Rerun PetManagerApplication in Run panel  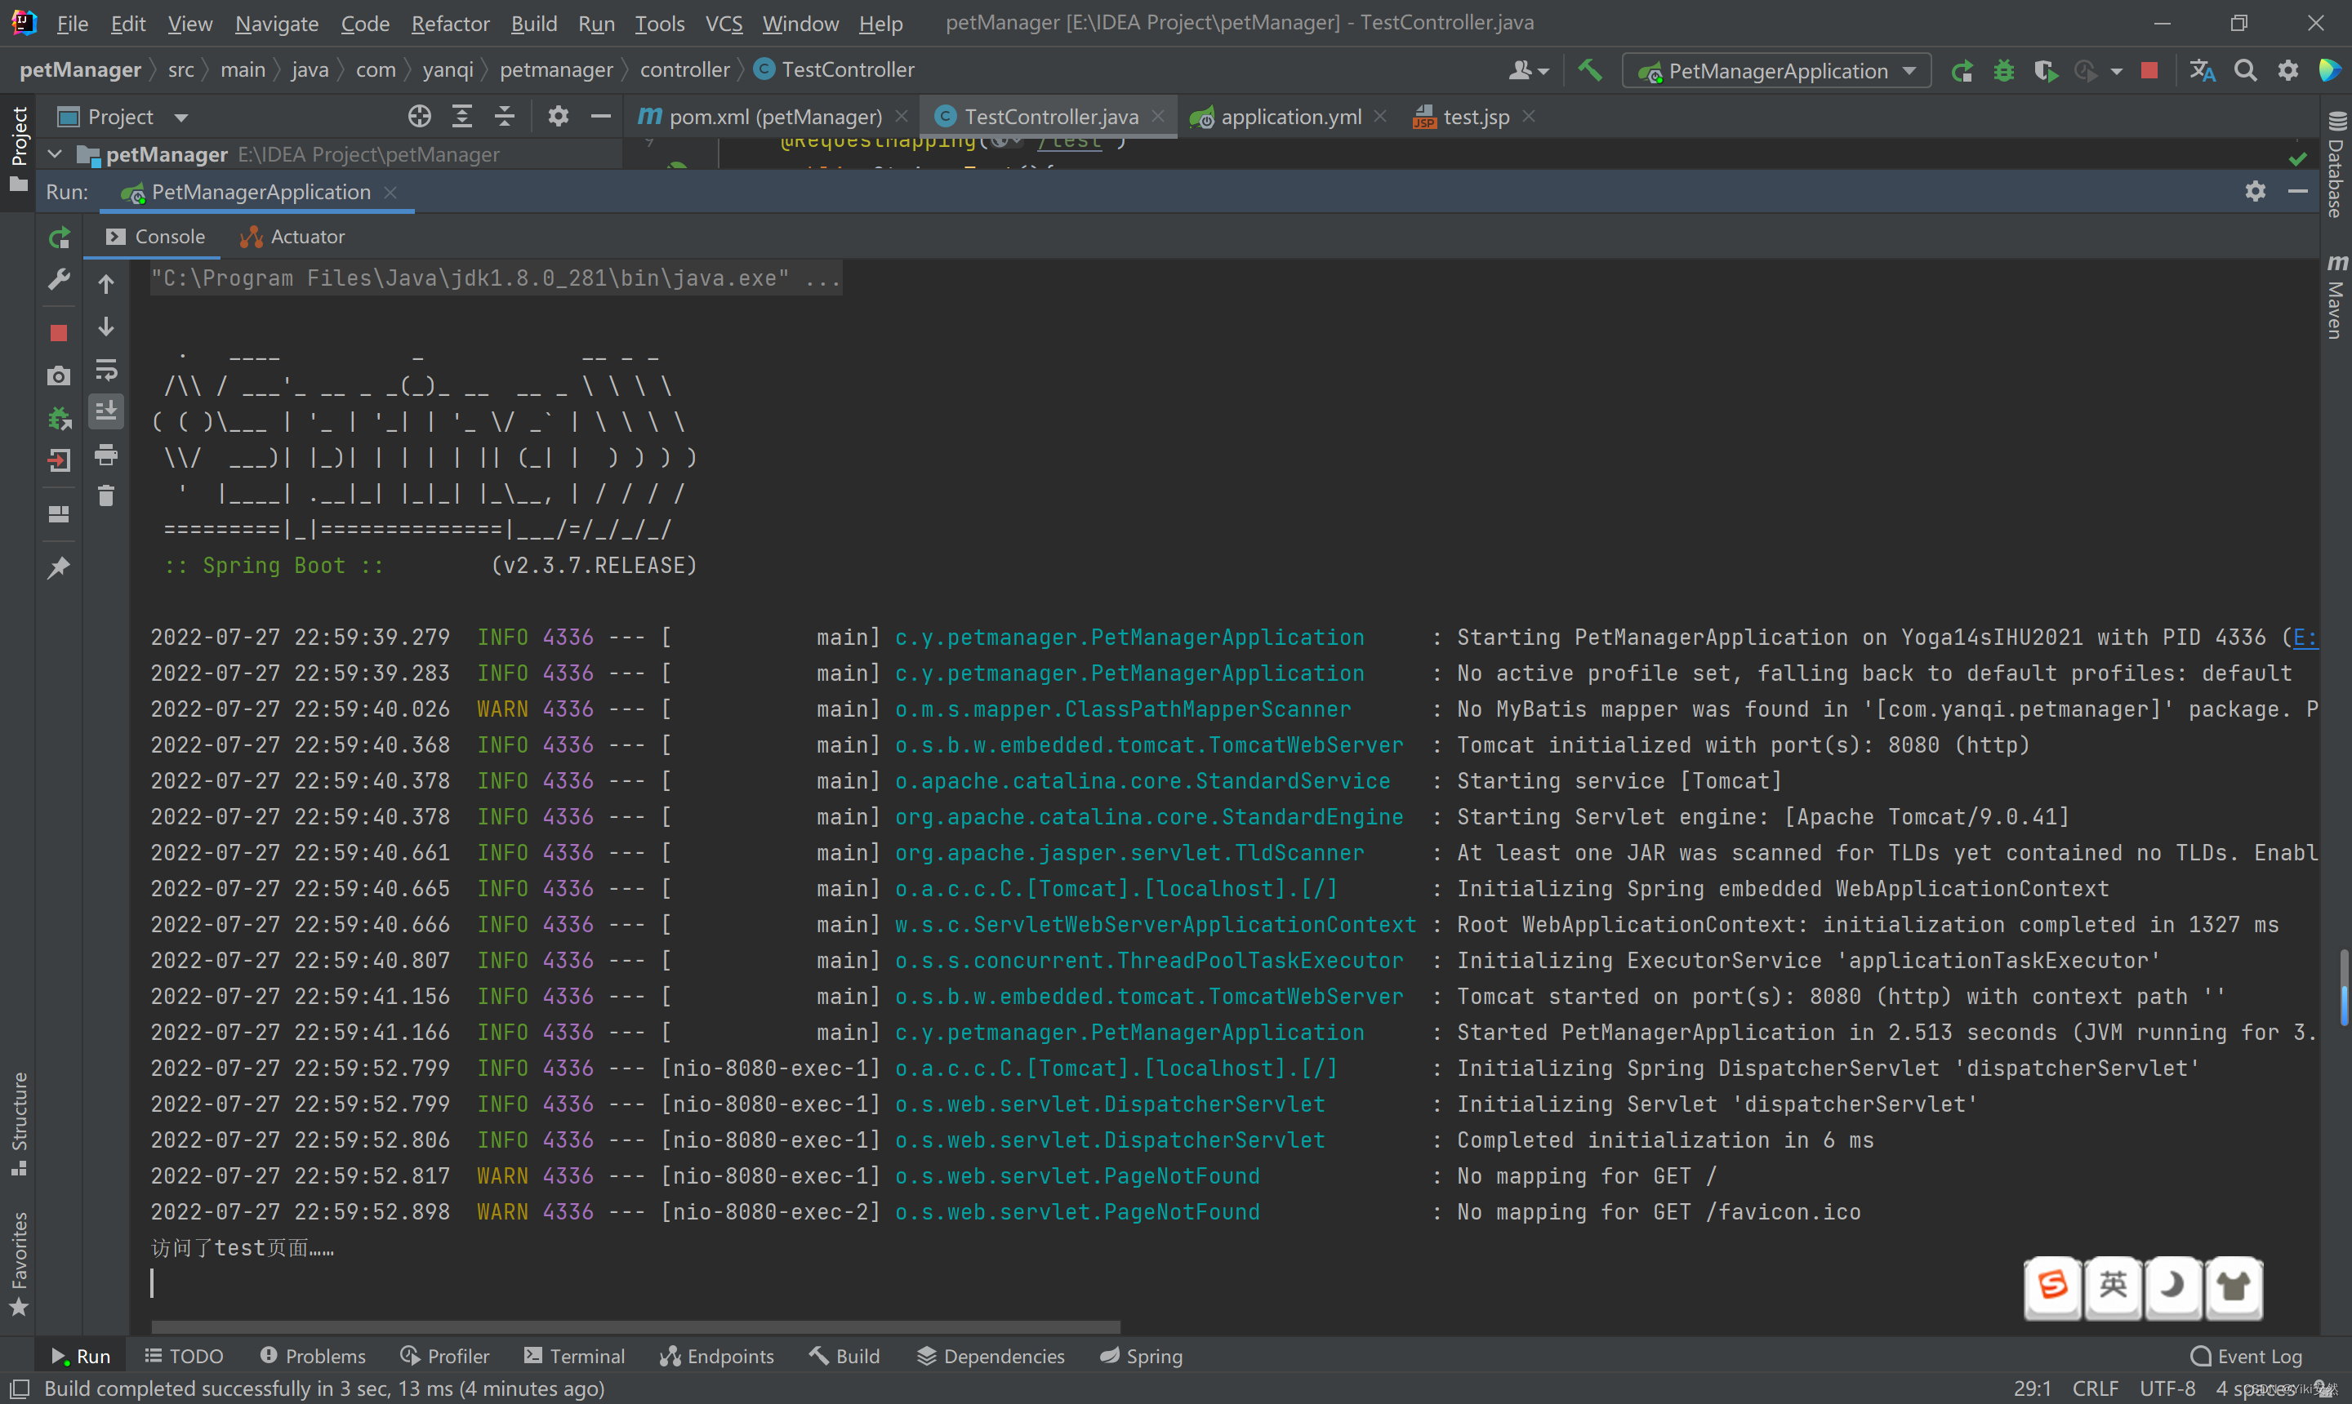pyautogui.click(x=59, y=238)
